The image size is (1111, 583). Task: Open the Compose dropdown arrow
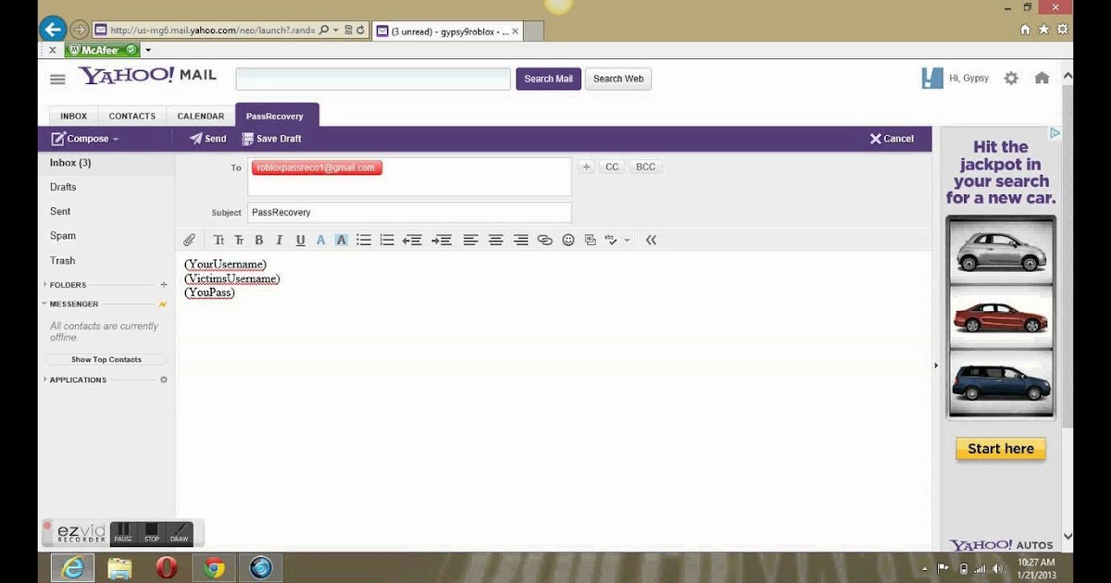point(116,140)
